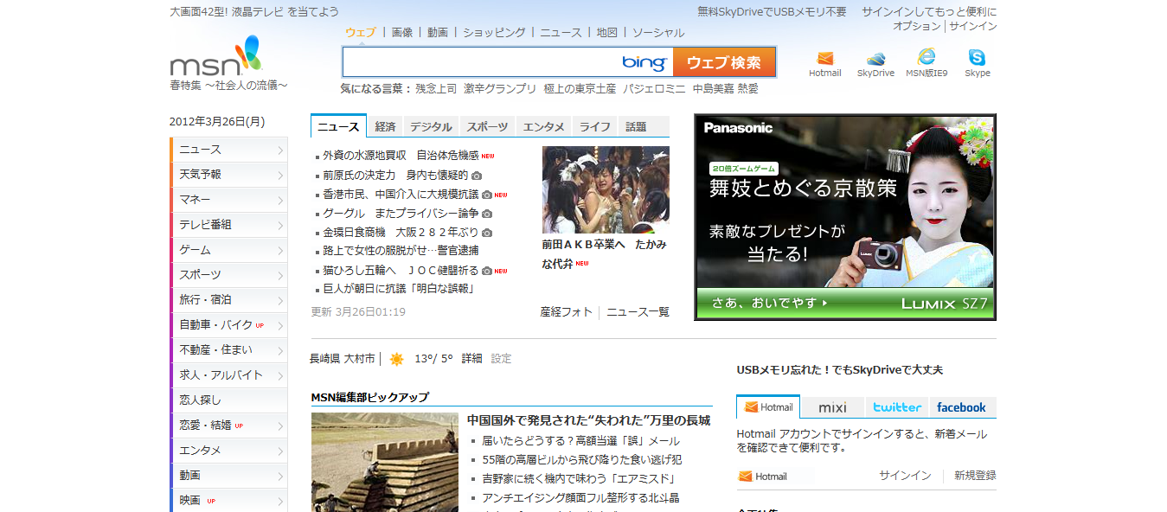Viewport: 1167px width, 512px height.
Task: Open pickup story 吉野家に続く機内で味わう「エアミスド」
Action: (x=579, y=479)
